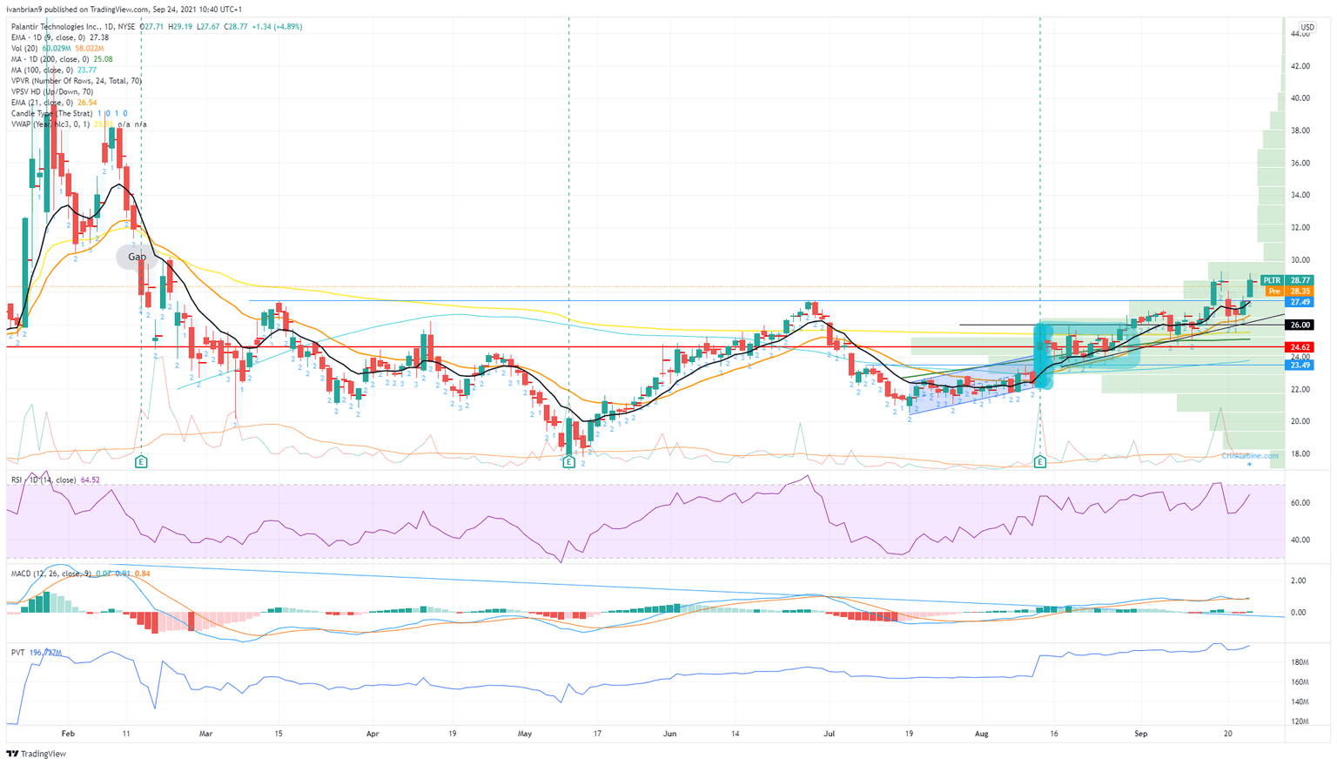Viewport: 1337px width, 765px height.
Task: Click the 18.00 price axis label
Action: (1300, 454)
